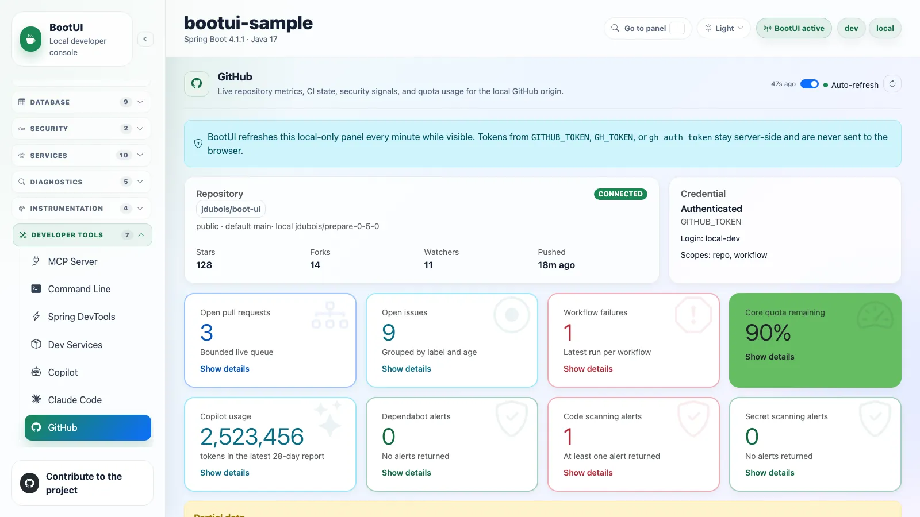Click the BootUI active status pill
Screen dimensions: 920x517
coord(794,28)
